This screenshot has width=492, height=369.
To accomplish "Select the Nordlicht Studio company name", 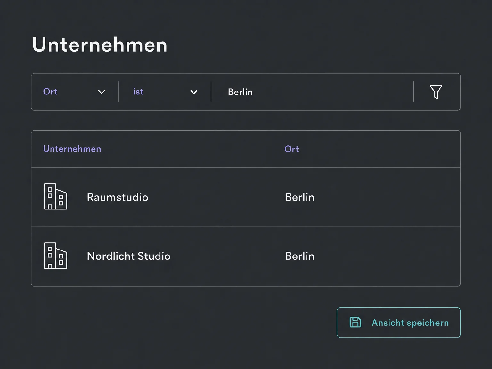I will click(x=129, y=256).
